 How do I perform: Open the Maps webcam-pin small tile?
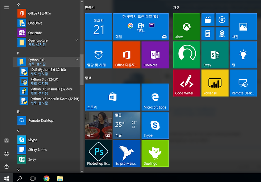coord(222,34)
